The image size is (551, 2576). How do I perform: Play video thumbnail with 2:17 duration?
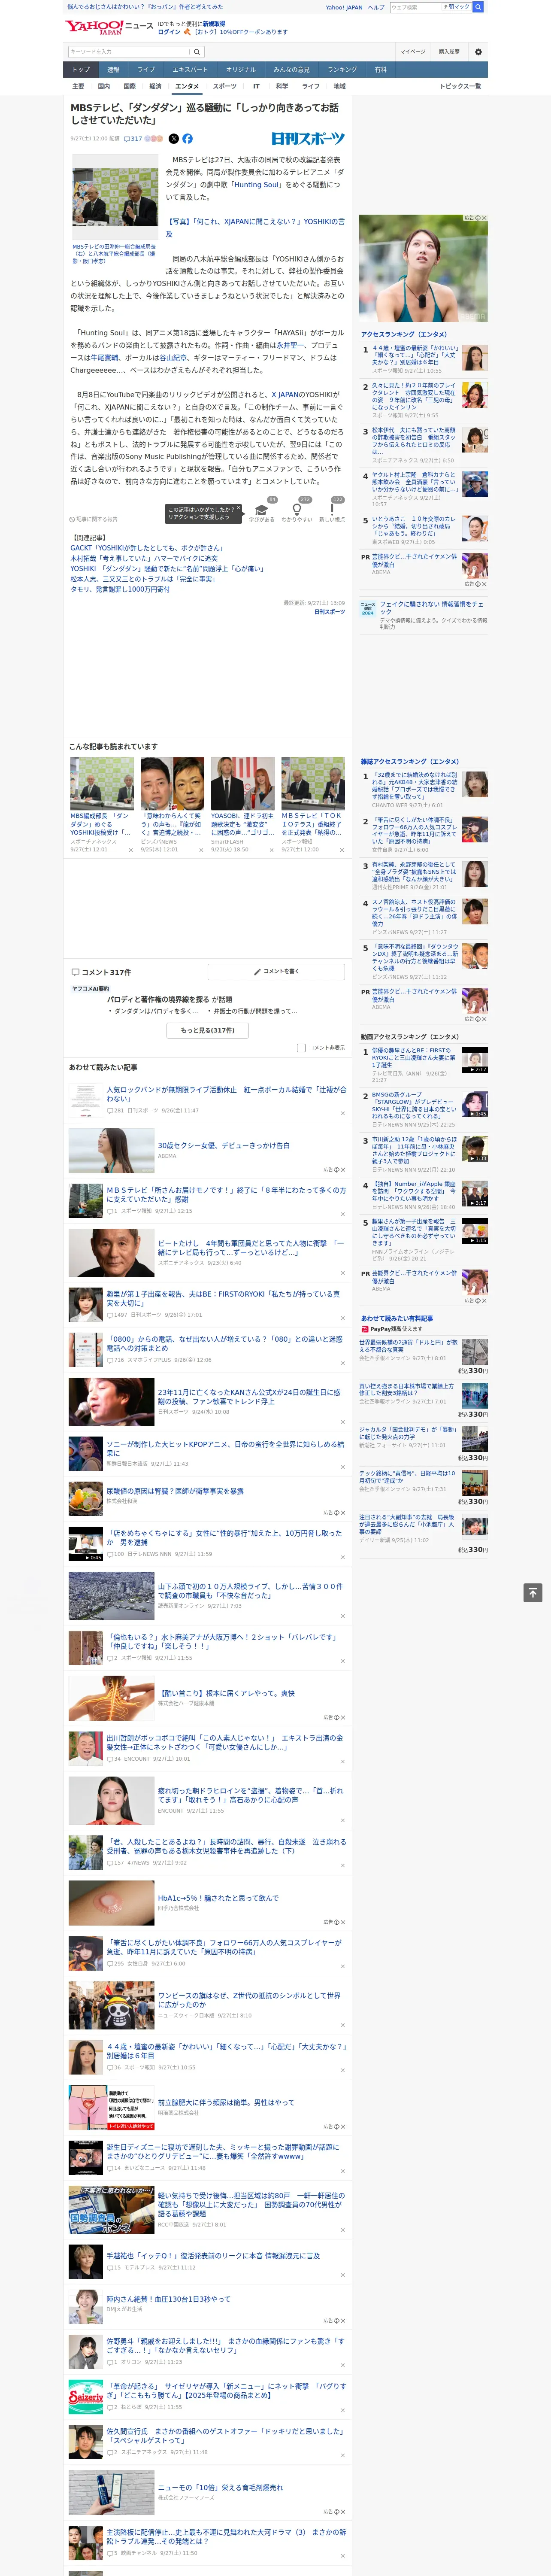coord(475,1060)
